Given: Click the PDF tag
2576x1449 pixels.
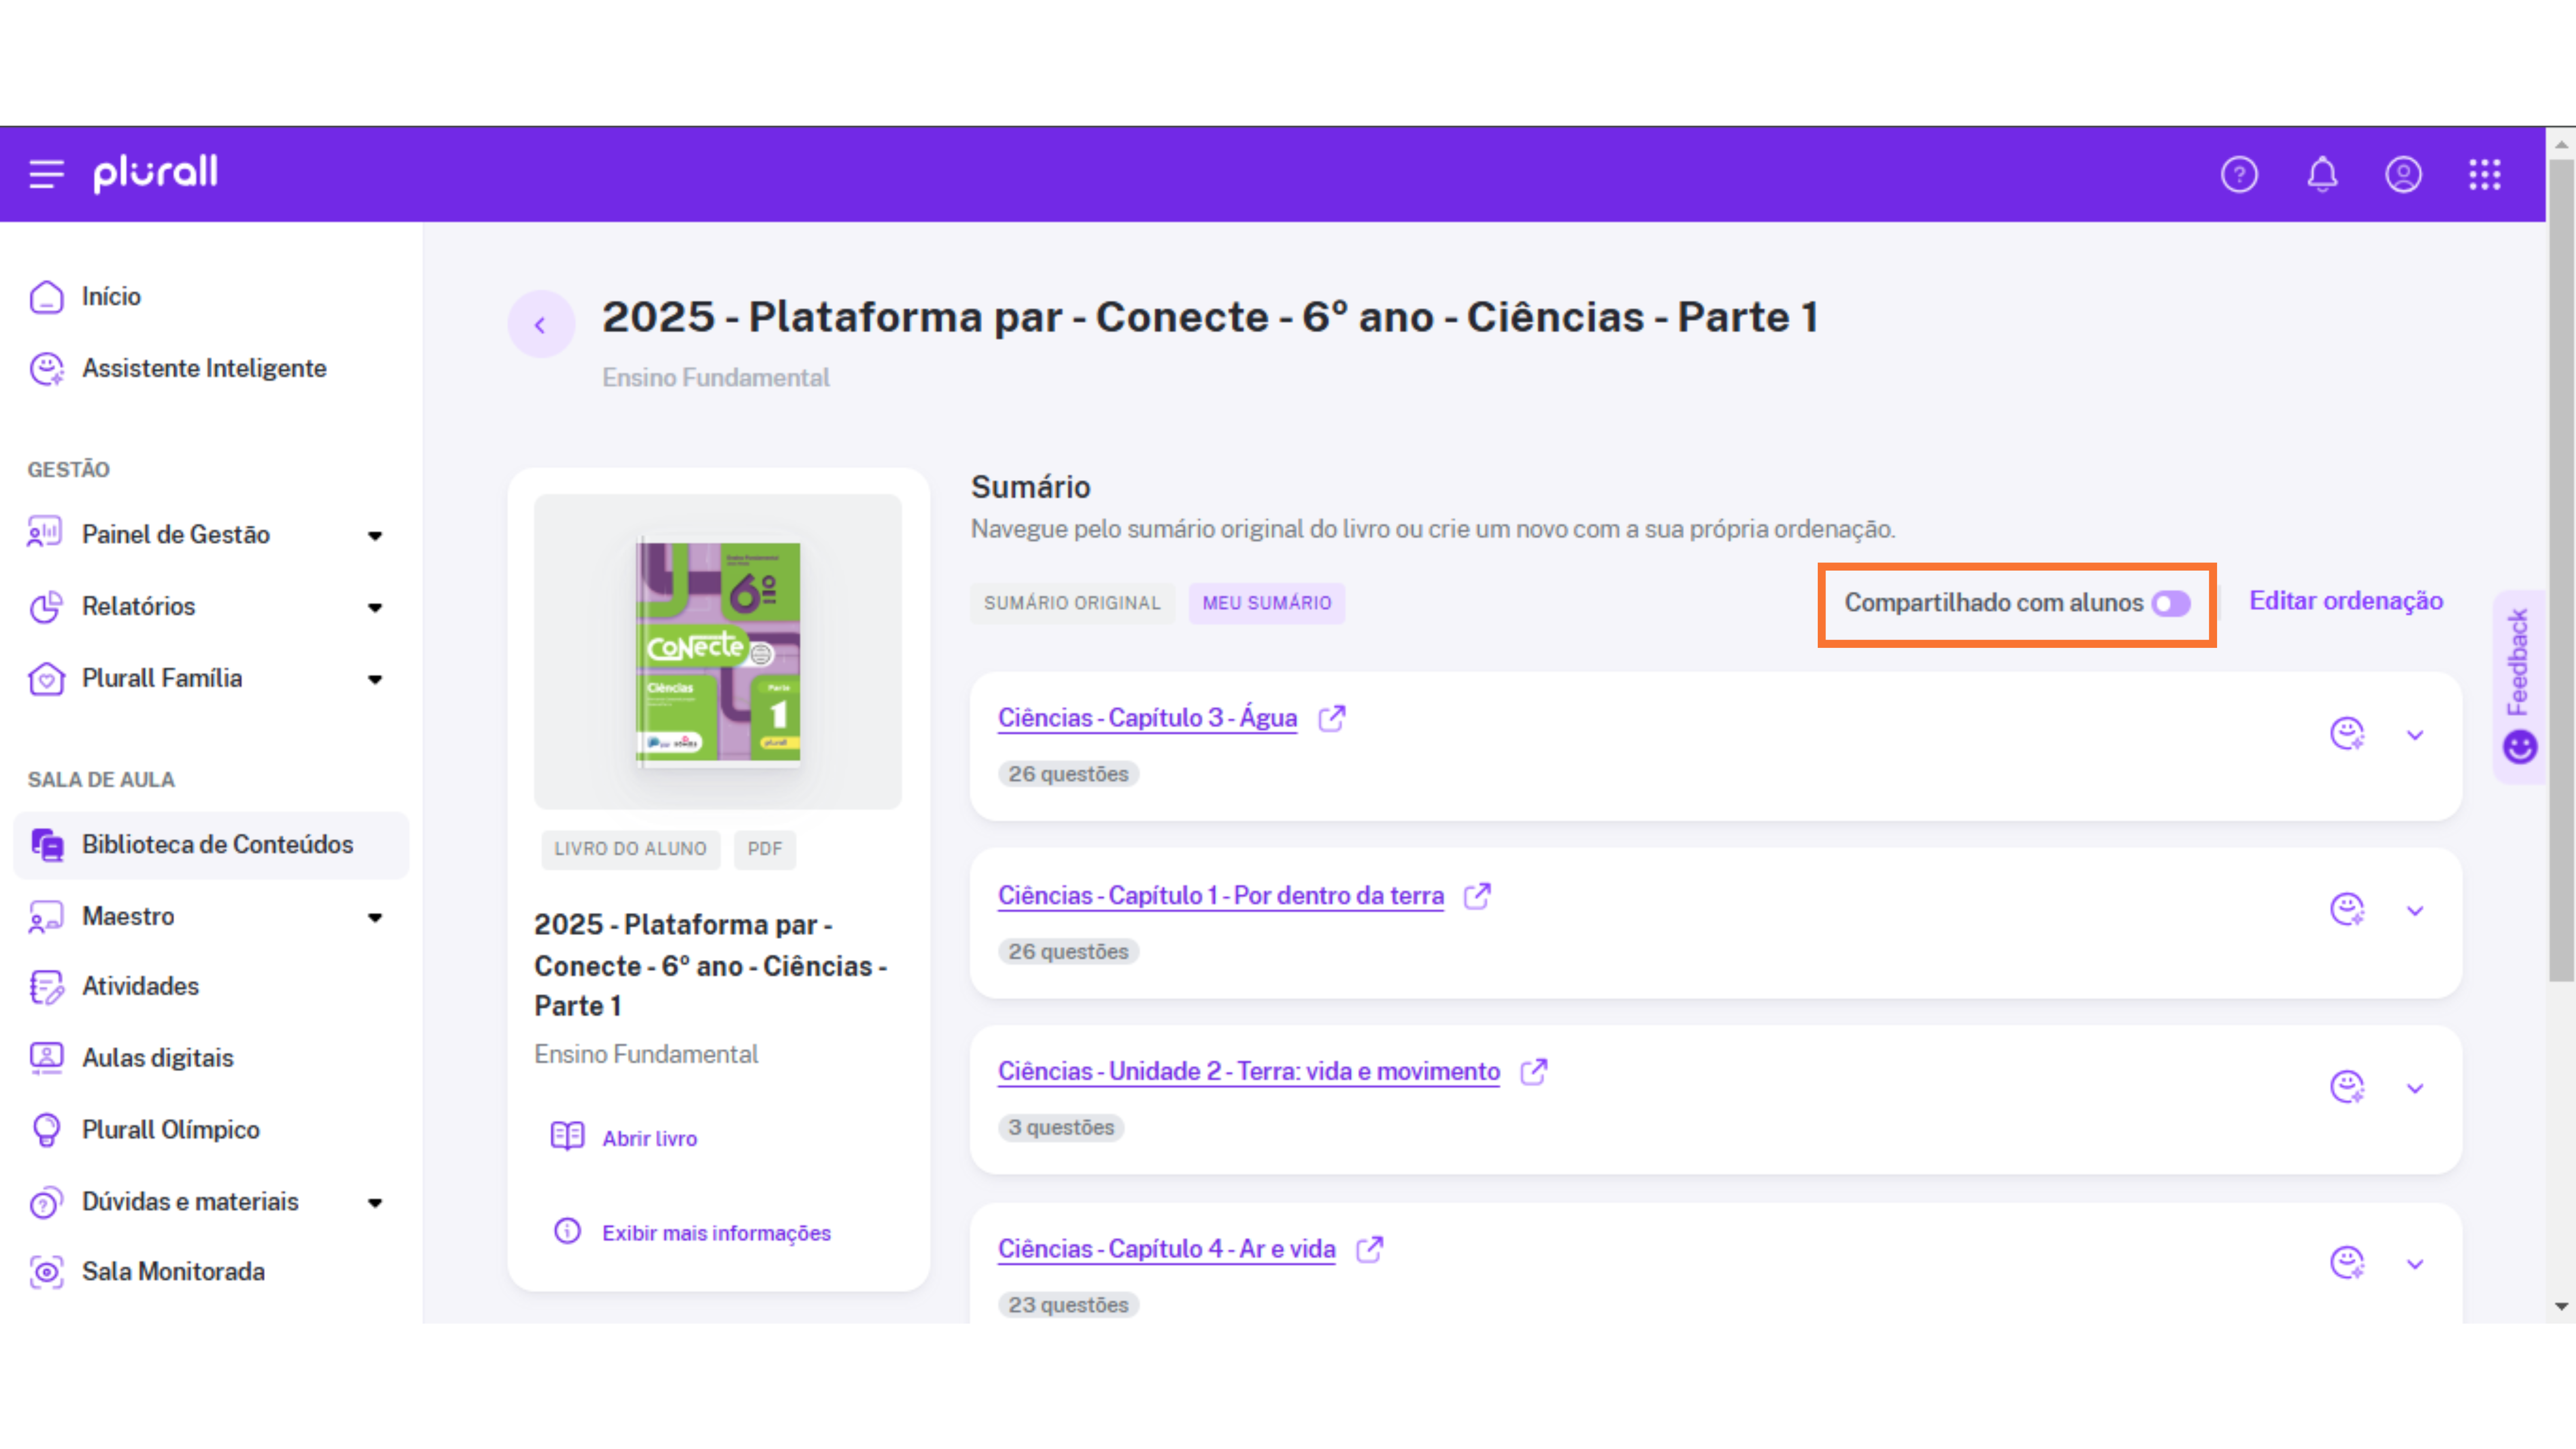Looking at the screenshot, I should [x=765, y=849].
